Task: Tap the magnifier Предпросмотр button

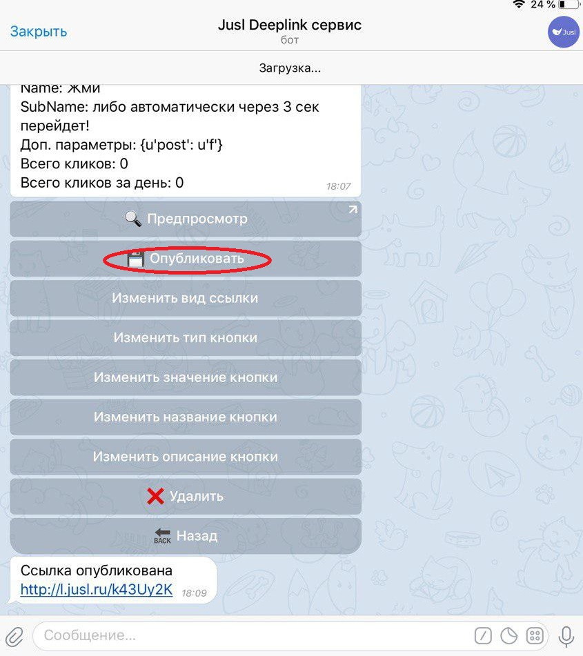Action: click(x=186, y=219)
